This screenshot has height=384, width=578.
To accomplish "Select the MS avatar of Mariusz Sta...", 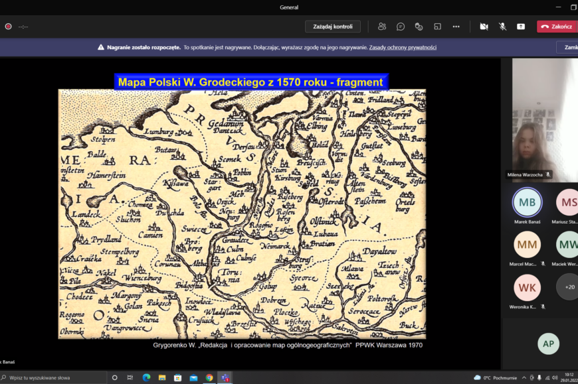I will click(567, 202).
